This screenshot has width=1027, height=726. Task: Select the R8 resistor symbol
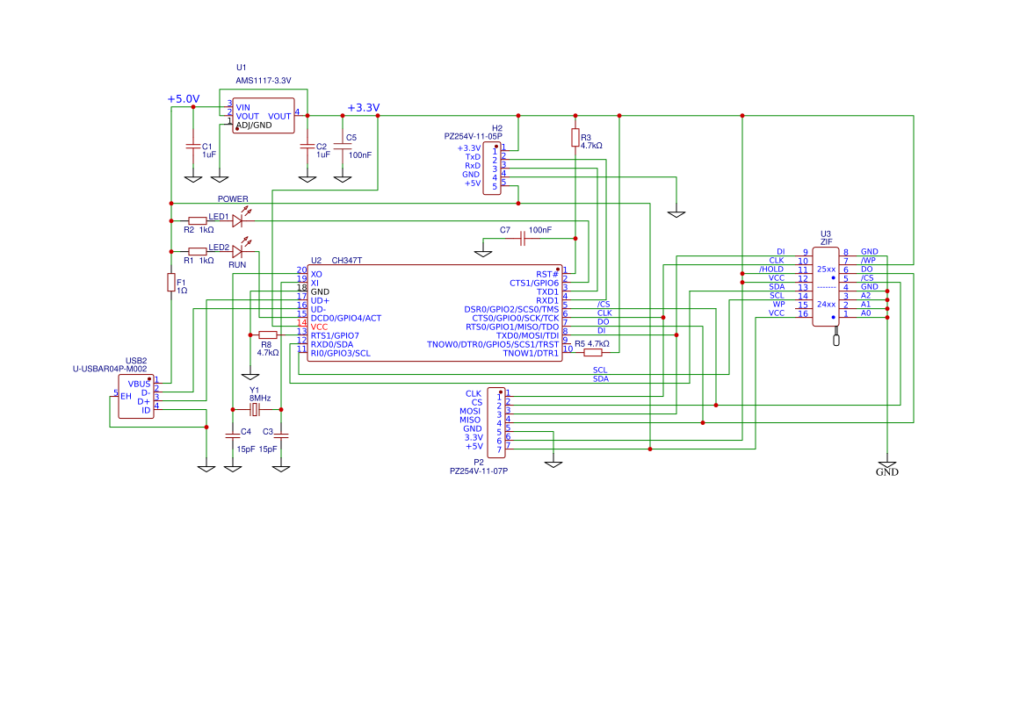268,335
